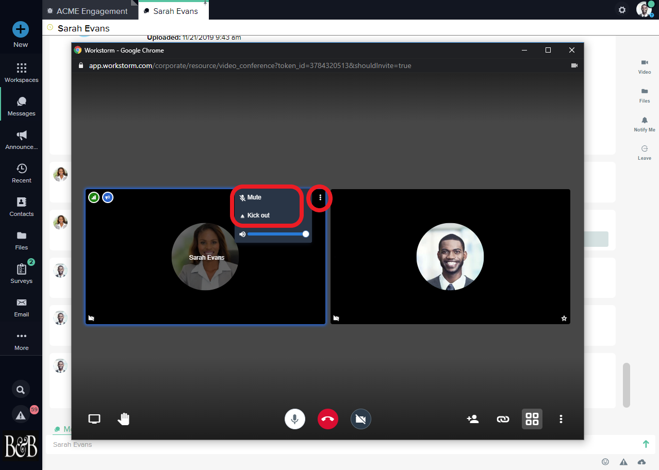Click B&B company logo
Screen dimensions: 659x470
coord(21,446)
